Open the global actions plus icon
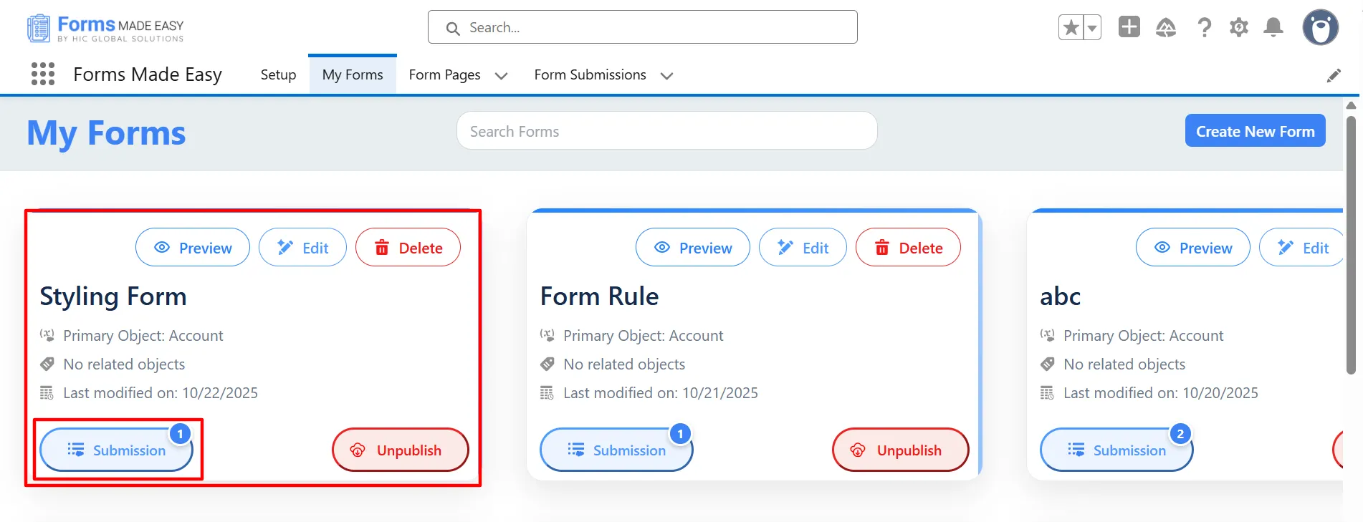Image resolution: width=1363 pixels, height=522 pixels. click(x=1129, y=27)
